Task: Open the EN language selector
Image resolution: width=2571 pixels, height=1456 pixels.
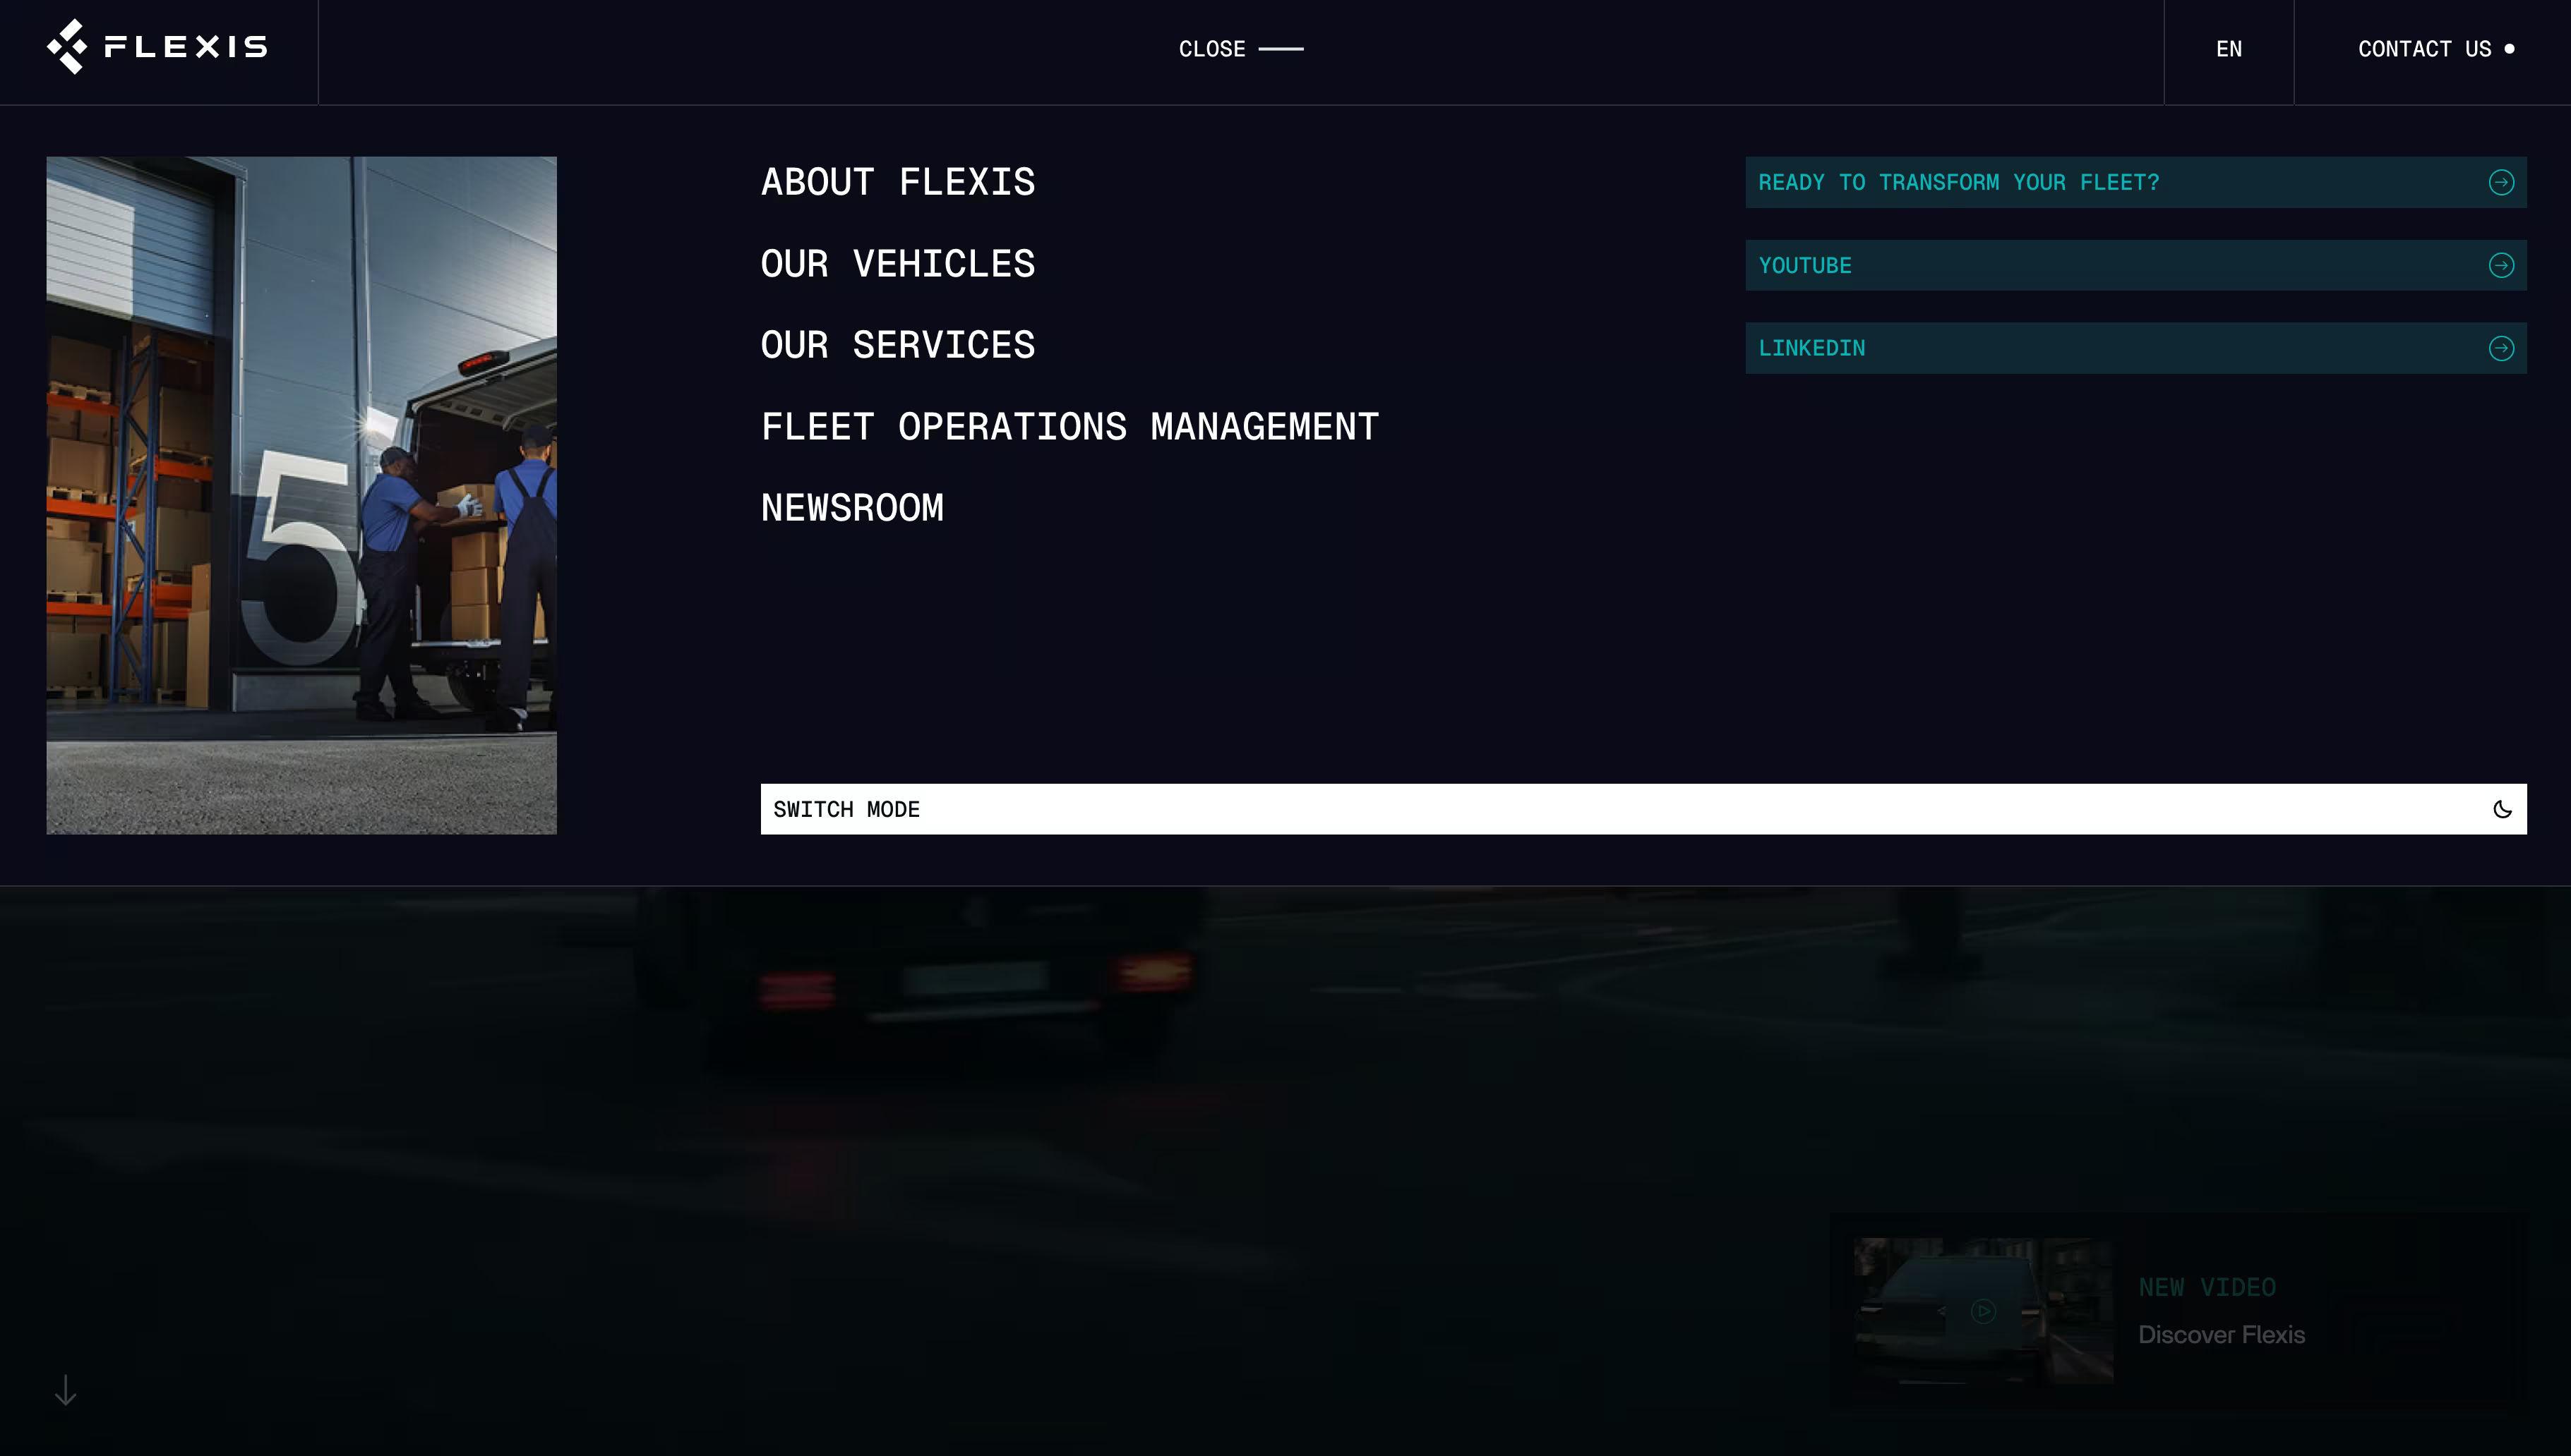Action: click(x=2228, y=49)
